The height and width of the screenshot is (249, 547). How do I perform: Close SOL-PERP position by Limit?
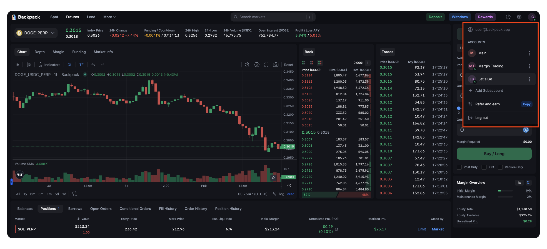tap(421, 229)
